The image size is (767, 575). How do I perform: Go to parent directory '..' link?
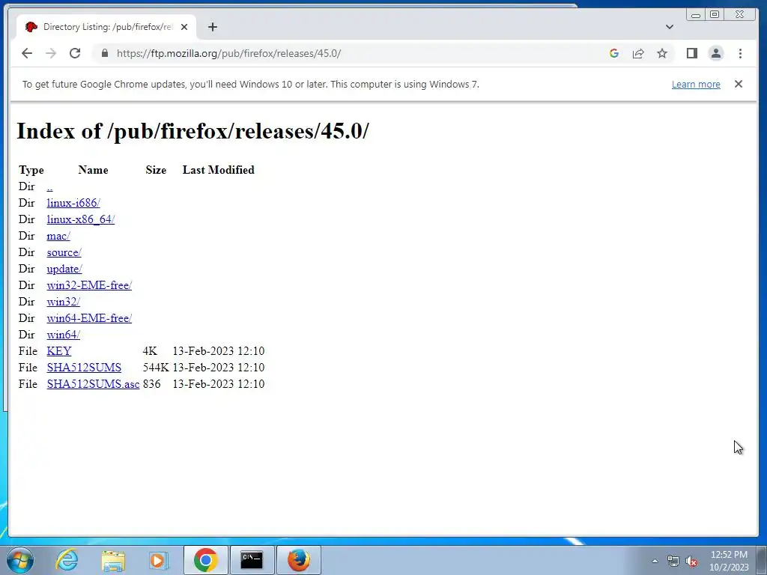pos(50,186)
